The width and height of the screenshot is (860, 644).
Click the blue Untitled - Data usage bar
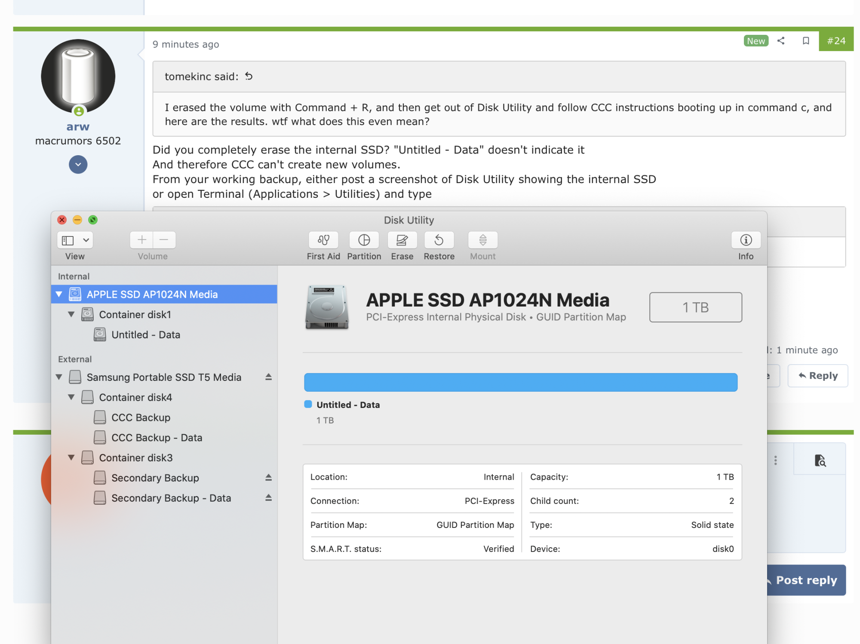point(520,382)
